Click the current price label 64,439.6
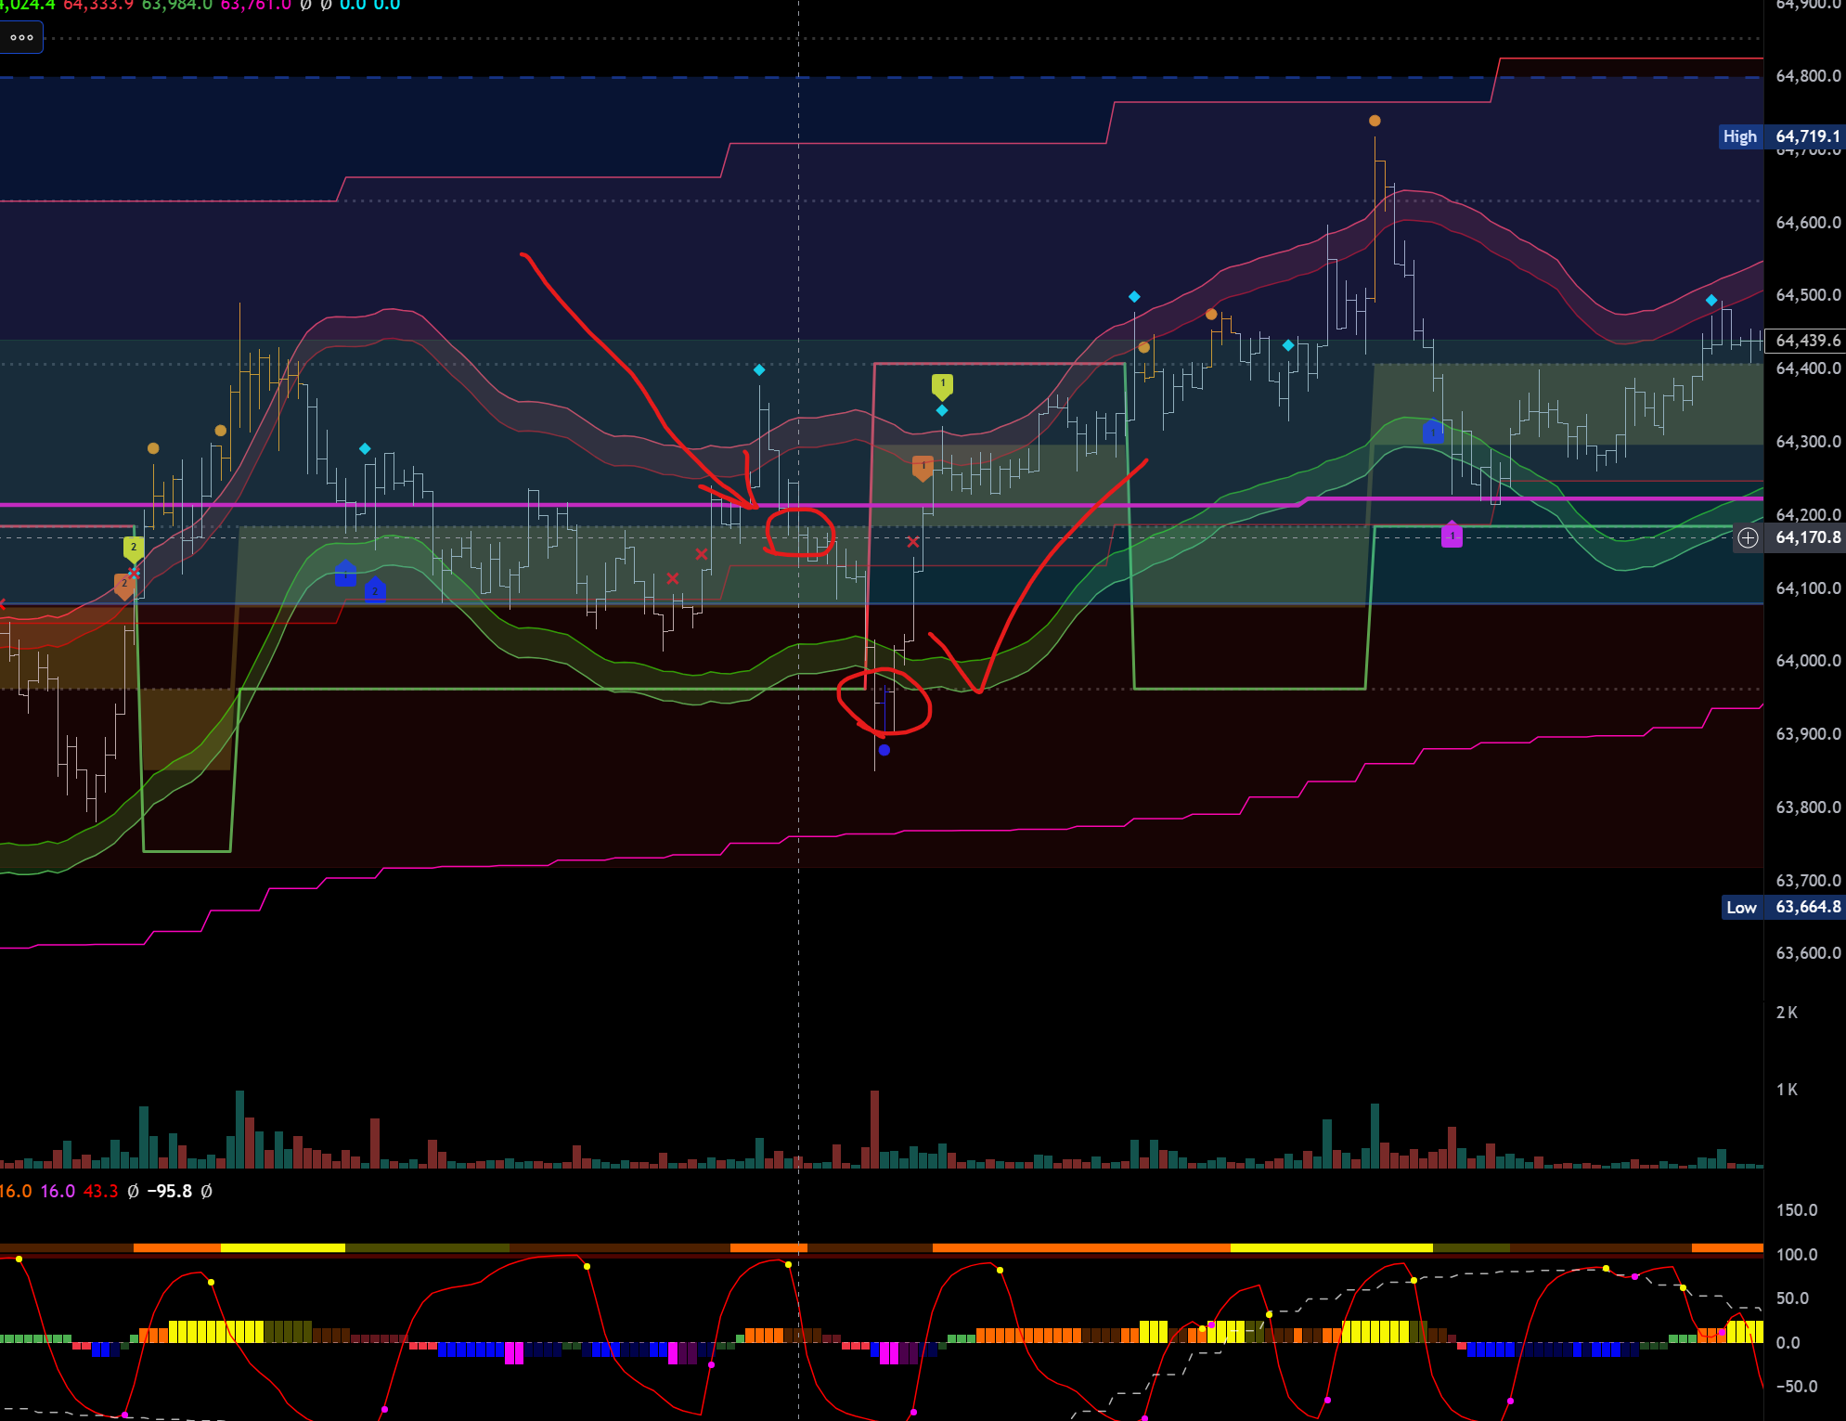The width and height of the screenshot is (1846, 1421). click(x=1807, y=341)
